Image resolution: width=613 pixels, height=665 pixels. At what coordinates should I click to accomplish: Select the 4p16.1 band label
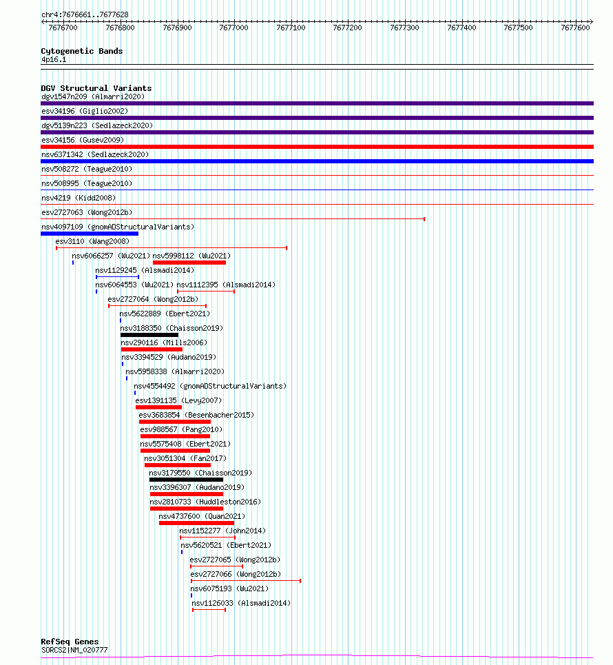pos(54,59)
